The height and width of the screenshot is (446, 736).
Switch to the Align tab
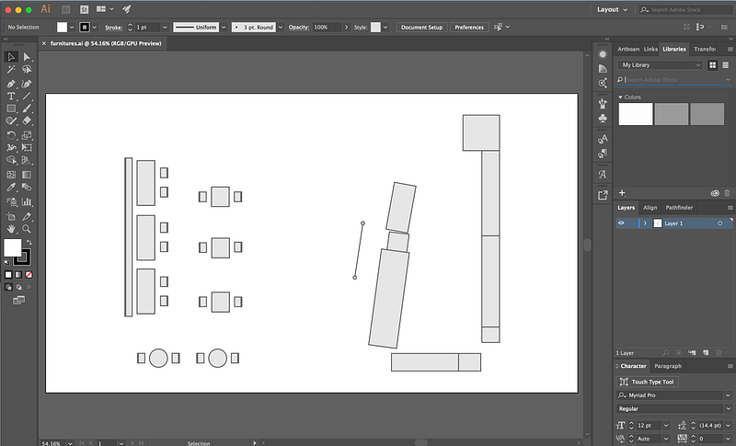(x=650, y=207)
